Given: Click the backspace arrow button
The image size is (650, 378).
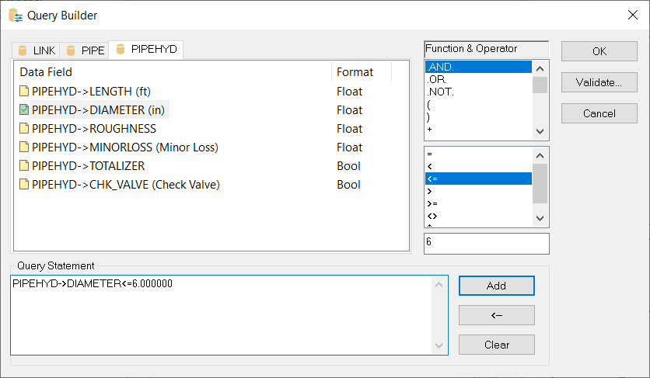Looking at the screenshot, I should [x=496, y=315].
